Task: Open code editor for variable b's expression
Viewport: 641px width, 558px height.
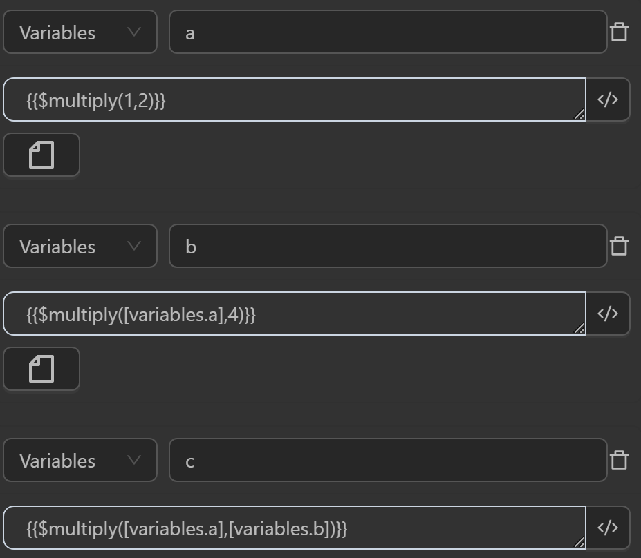Action: point(608,314)
